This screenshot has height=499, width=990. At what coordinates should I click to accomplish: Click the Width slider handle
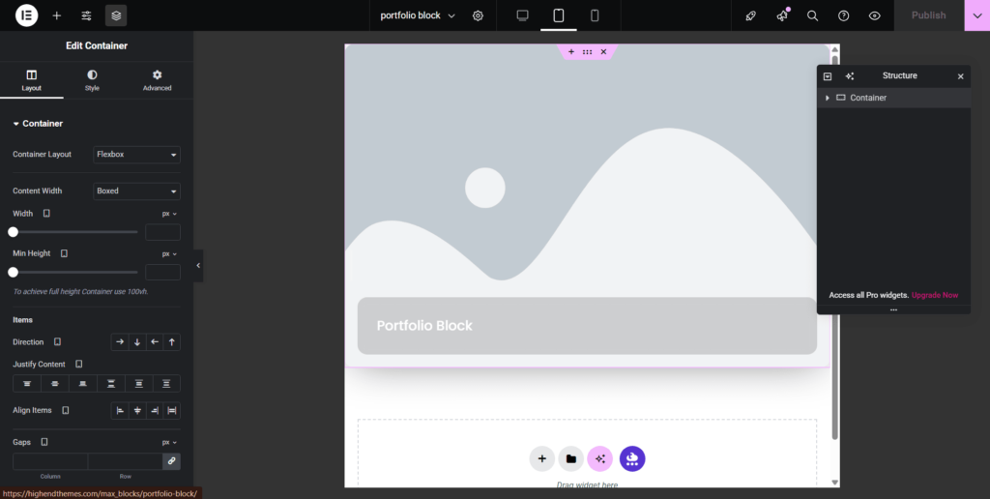pyautogui.click(x=13, y=232)
